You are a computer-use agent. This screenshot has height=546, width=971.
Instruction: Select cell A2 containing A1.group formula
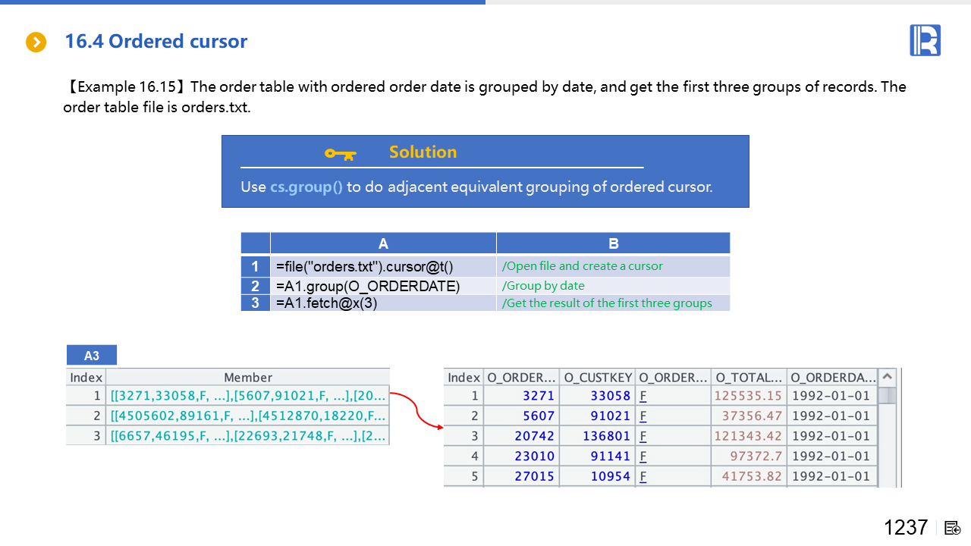383,286
